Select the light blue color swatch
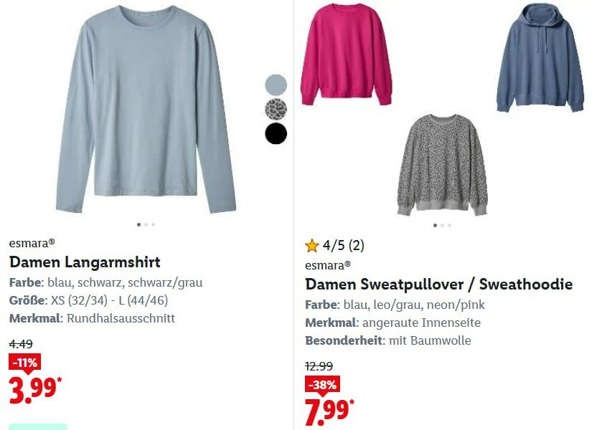Viewport: 607px width, 430px height. click(x=276, y=85)
